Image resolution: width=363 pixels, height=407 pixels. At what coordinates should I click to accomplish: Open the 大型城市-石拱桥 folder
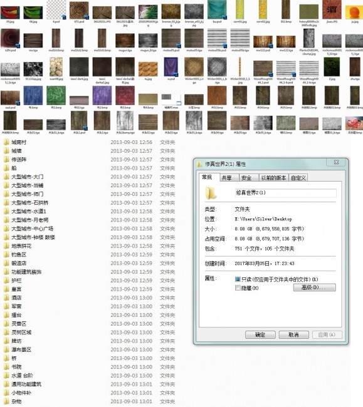29,202
